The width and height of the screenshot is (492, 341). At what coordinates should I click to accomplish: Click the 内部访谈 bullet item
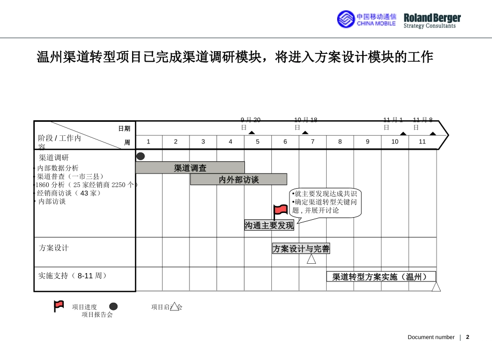pos(52,201)
